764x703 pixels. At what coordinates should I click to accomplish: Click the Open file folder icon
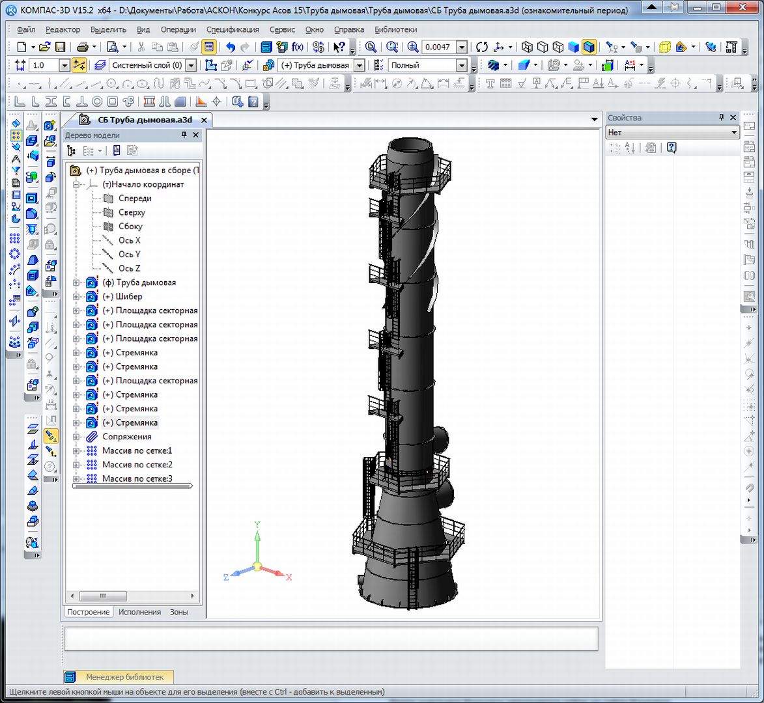[44, 47]
